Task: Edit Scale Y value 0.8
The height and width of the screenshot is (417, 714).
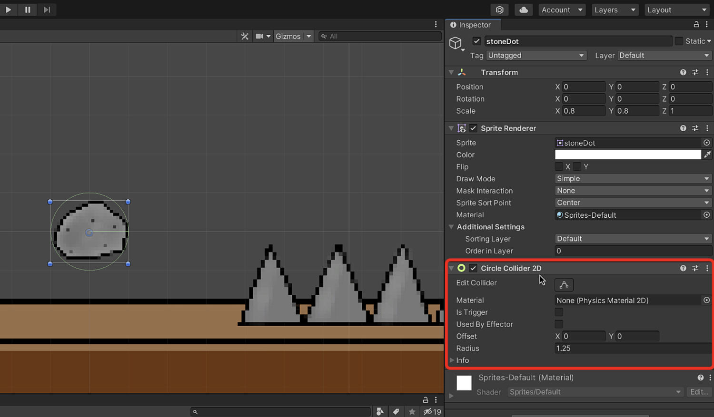Action: (637, 111)
